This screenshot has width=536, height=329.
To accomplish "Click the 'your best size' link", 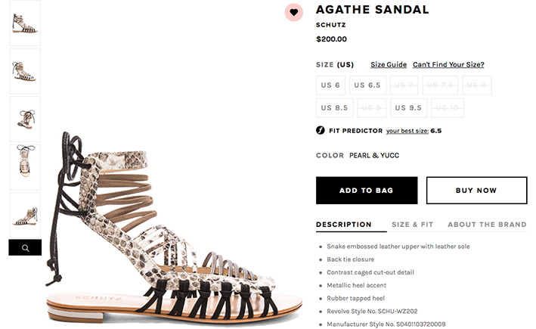I will click(407, 131).
